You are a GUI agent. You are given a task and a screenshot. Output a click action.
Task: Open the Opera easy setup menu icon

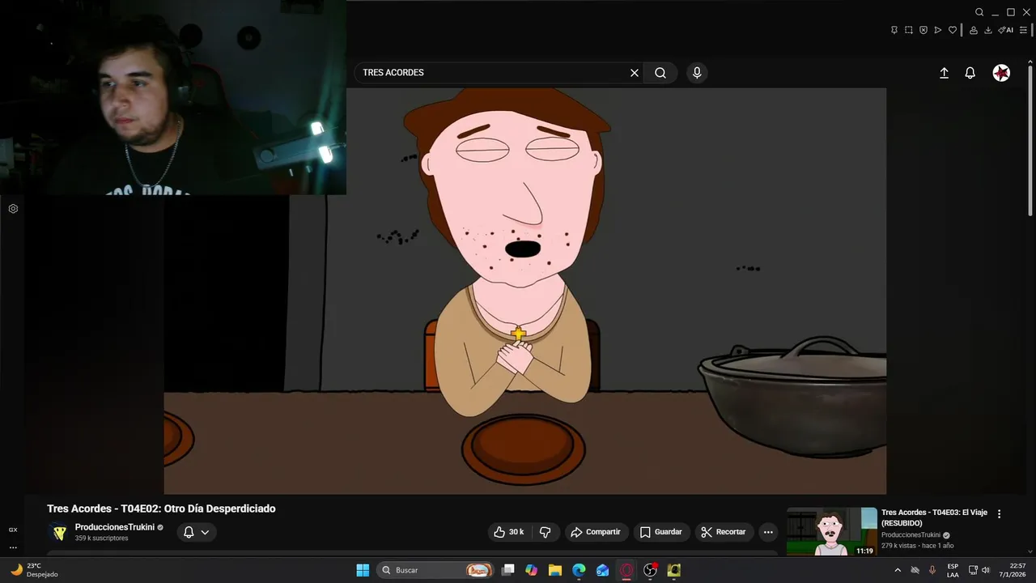click(x=1023, y=30)
